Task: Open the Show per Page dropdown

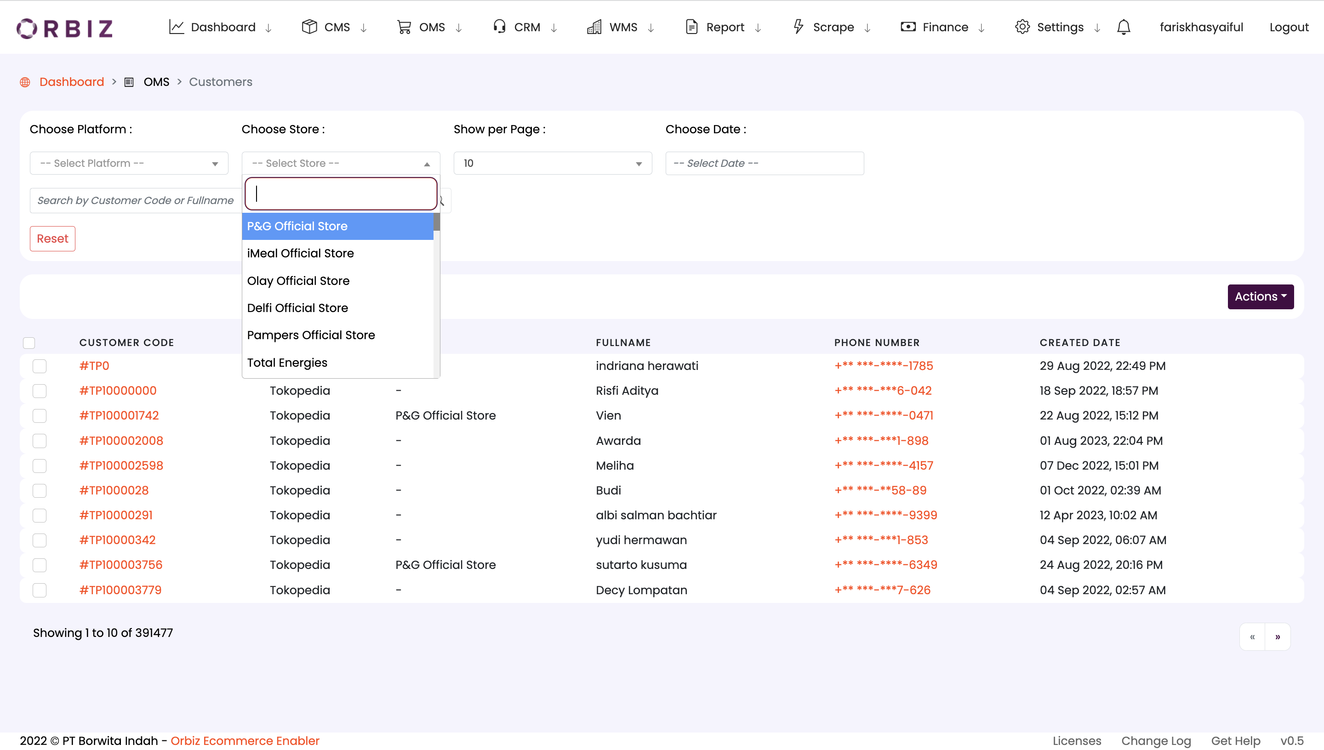Action: [553, 163]
